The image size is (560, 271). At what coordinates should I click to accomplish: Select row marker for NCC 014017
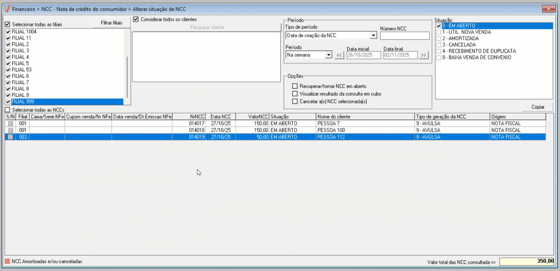[10, 124]
